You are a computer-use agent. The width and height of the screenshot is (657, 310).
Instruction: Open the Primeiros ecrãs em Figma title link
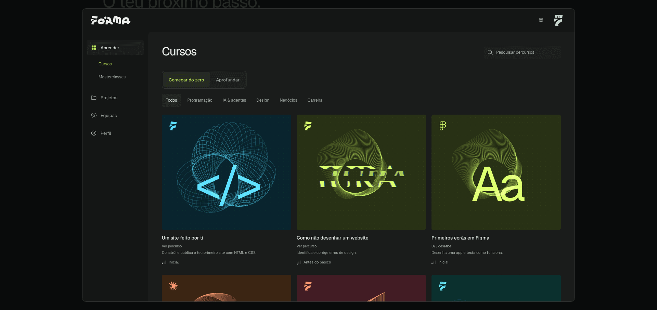tap(460, 238)
